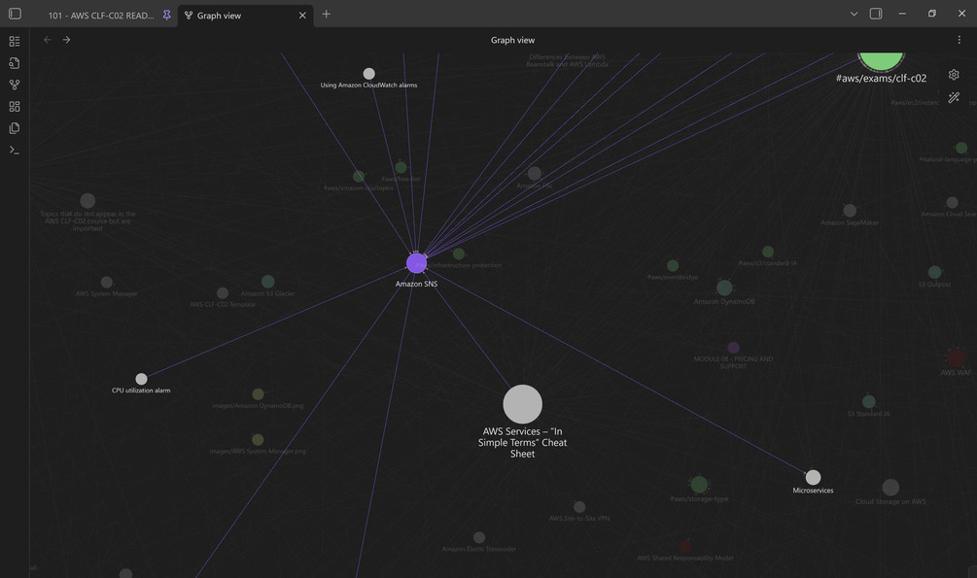Click the green #aws/exams/clf-c02 tag node

point(881,60)
